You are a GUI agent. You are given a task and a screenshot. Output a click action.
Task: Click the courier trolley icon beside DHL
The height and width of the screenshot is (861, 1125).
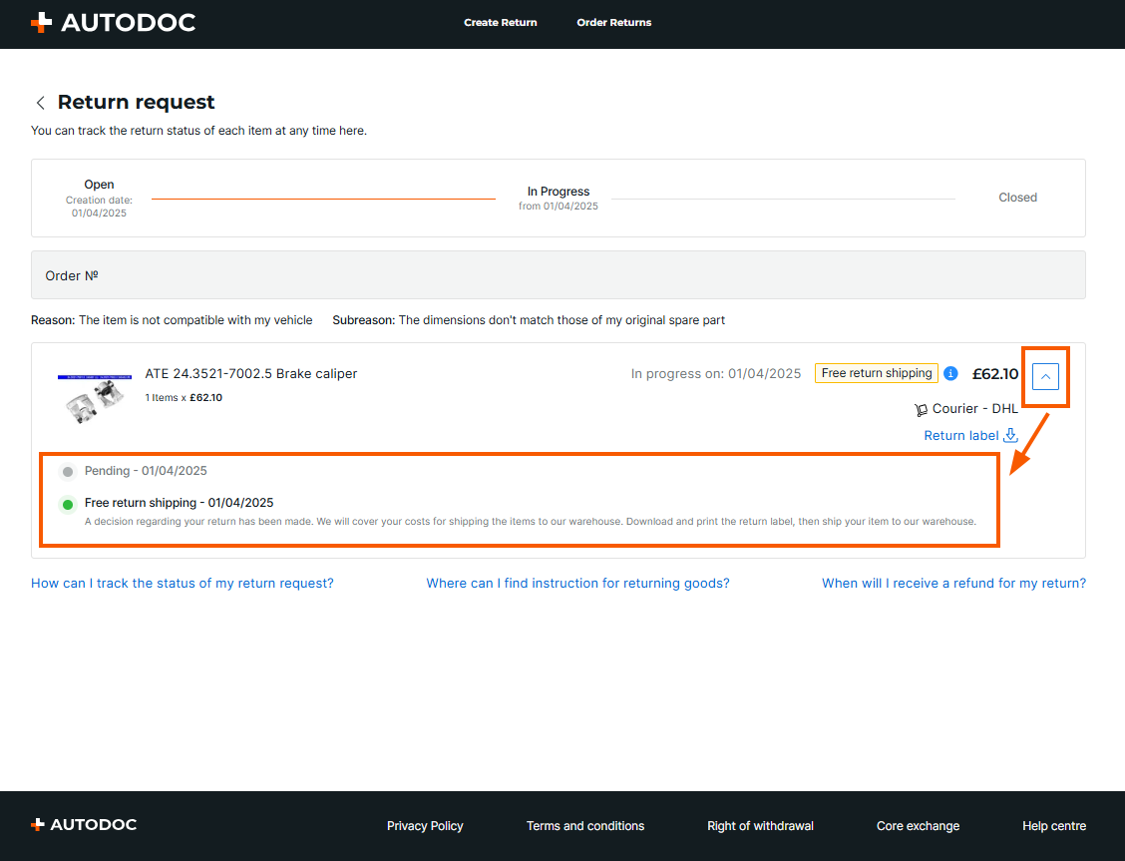921,409
